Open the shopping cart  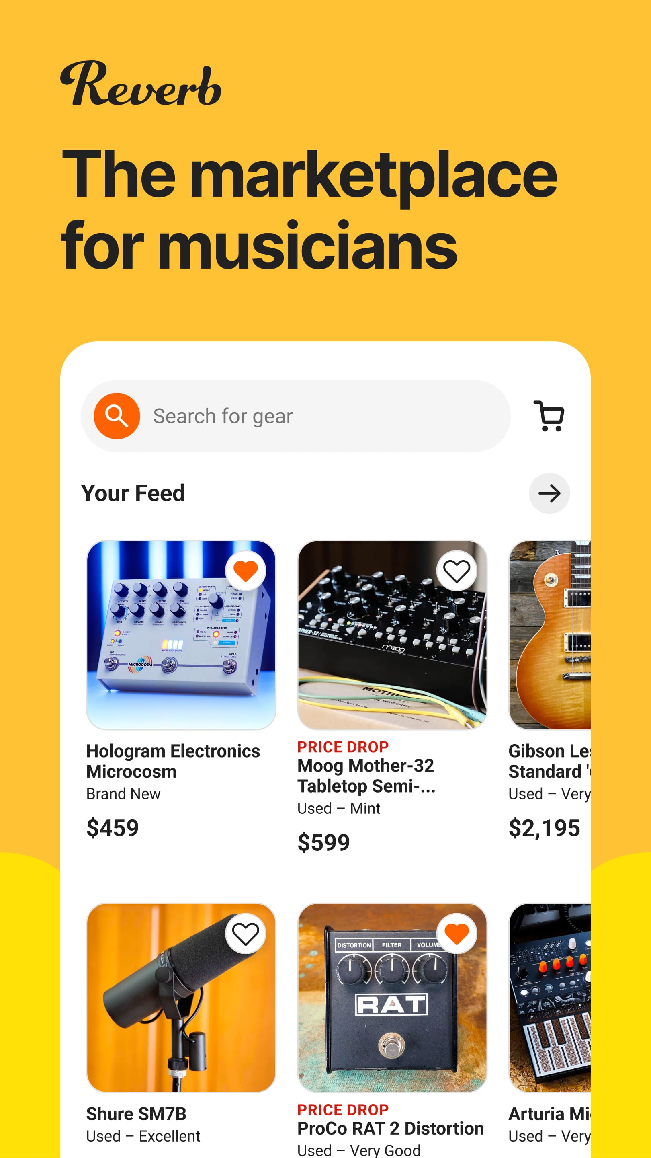549,416
